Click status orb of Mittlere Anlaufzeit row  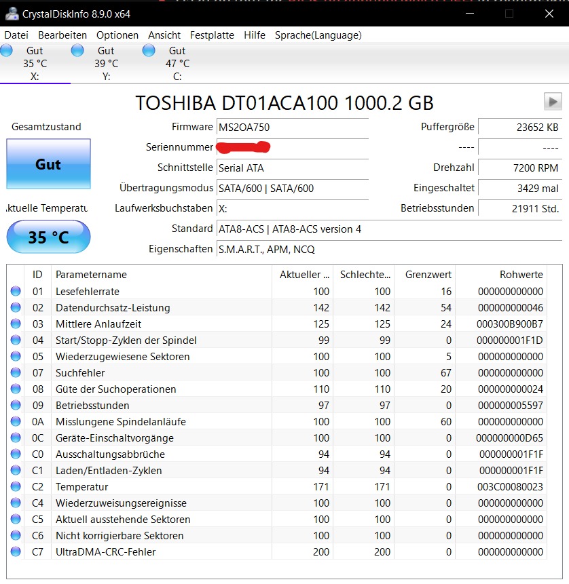point(16,324)
